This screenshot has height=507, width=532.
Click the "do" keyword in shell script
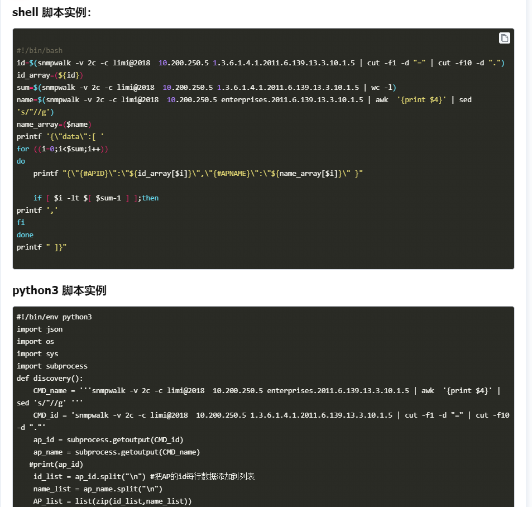tap(21, 161)
